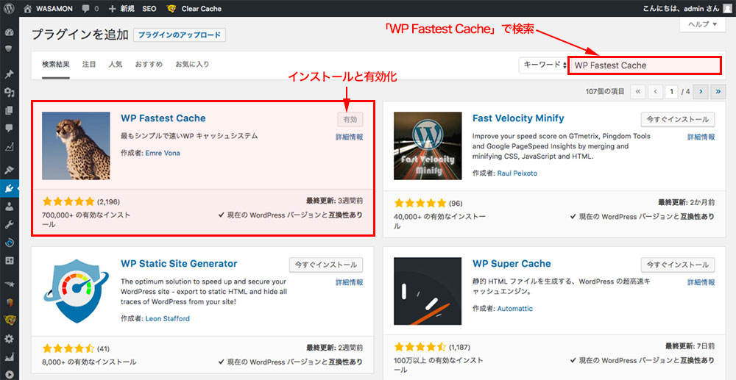The height and width of the screenshot is (380, 736).
Task: Click WP Static Site Generator shield thumbnail
Action: 76,291
